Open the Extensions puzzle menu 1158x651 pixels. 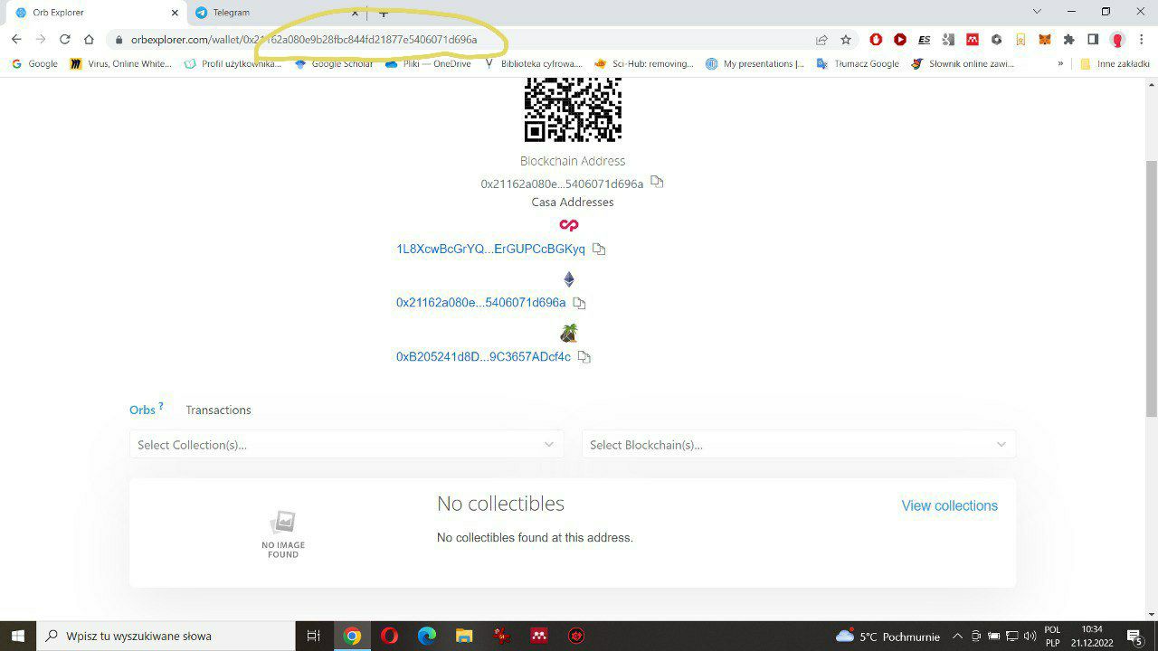(x=1068, y=40)
